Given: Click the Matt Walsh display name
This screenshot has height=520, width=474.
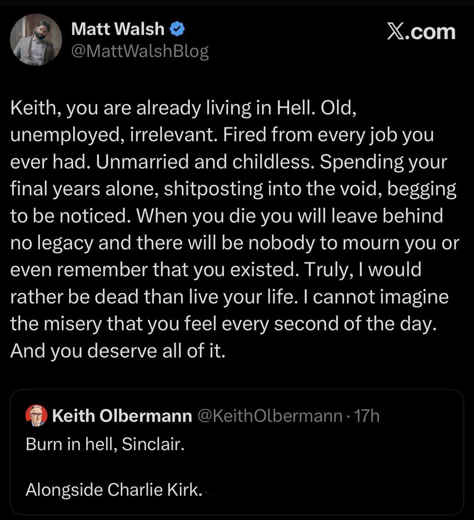Looking at the screenshot, I should coord(118,29).
